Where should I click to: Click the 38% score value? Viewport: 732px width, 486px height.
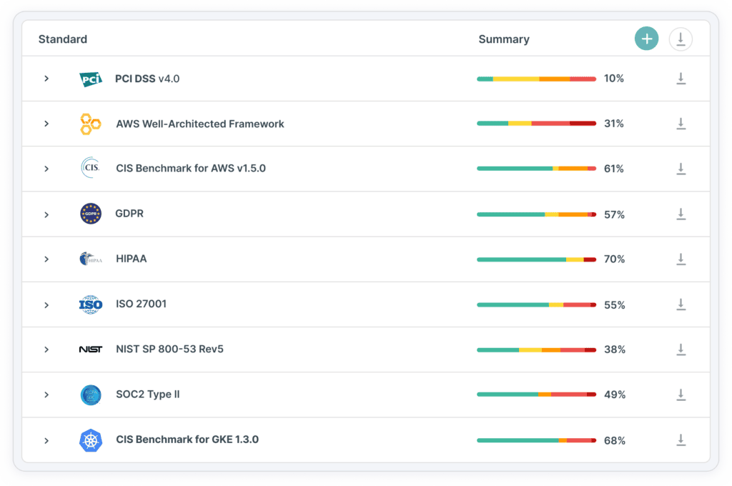[614, 349]
